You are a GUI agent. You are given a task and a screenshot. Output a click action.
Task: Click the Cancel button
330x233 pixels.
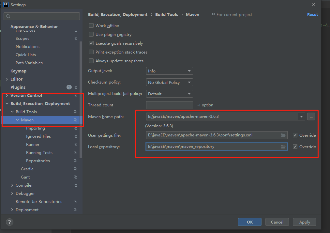pos(277,222)
